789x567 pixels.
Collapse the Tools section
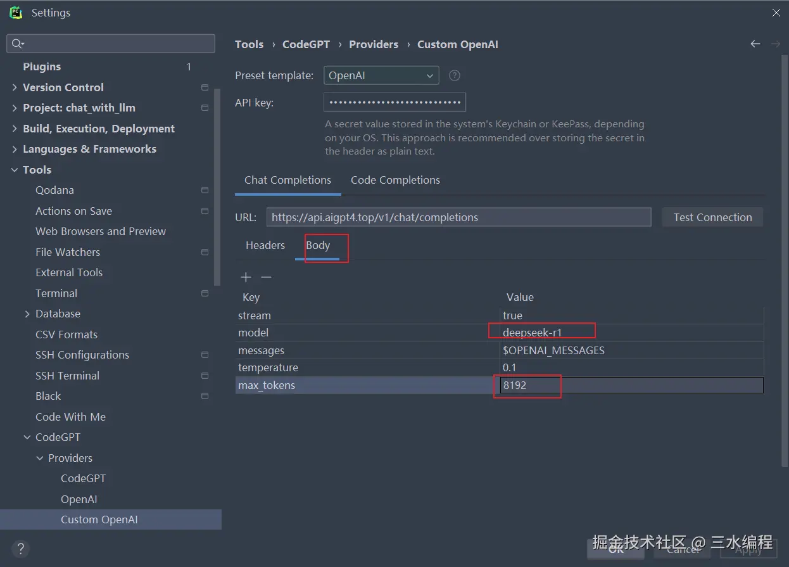point(15,170)
